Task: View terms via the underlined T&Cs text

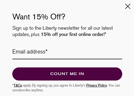Action: (18, 85)
